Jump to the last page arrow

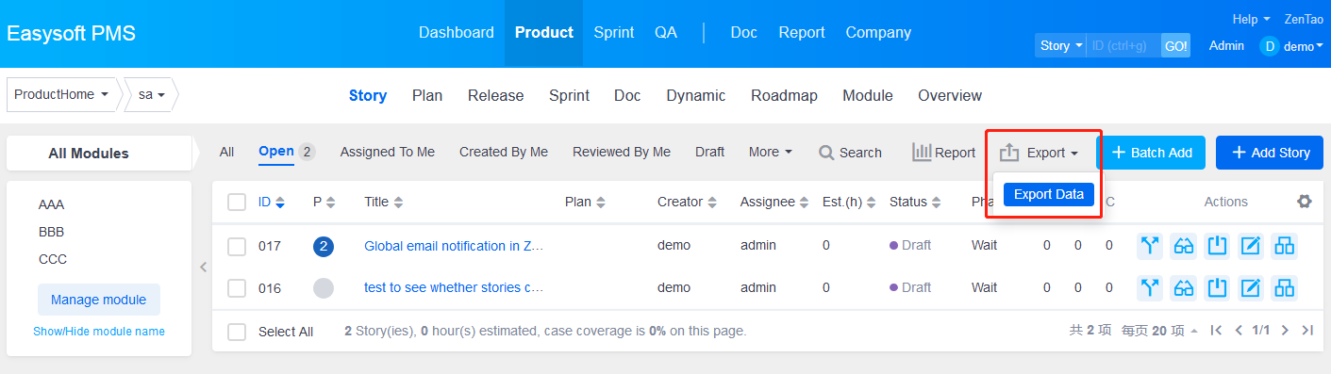click(x=1307, y=331)
